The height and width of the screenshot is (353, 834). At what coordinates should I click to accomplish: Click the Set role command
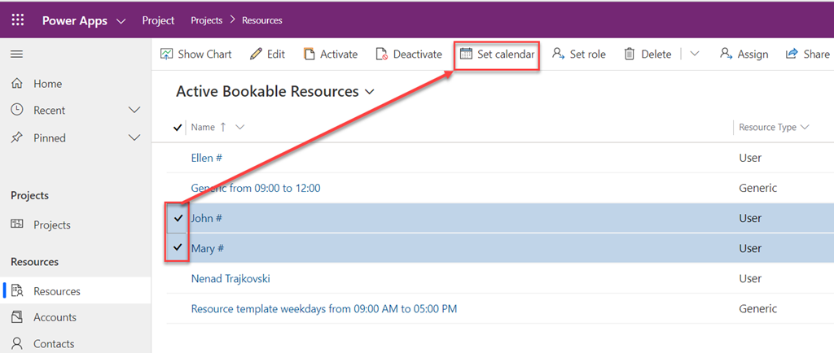(578, 54)
